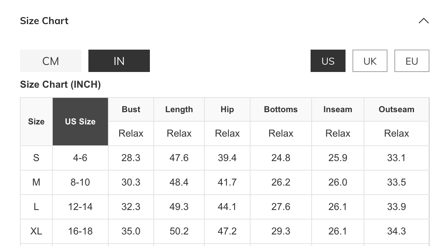Click the Hip column header
The width and height of the screenshot is (443, 246).
[227, 109]
